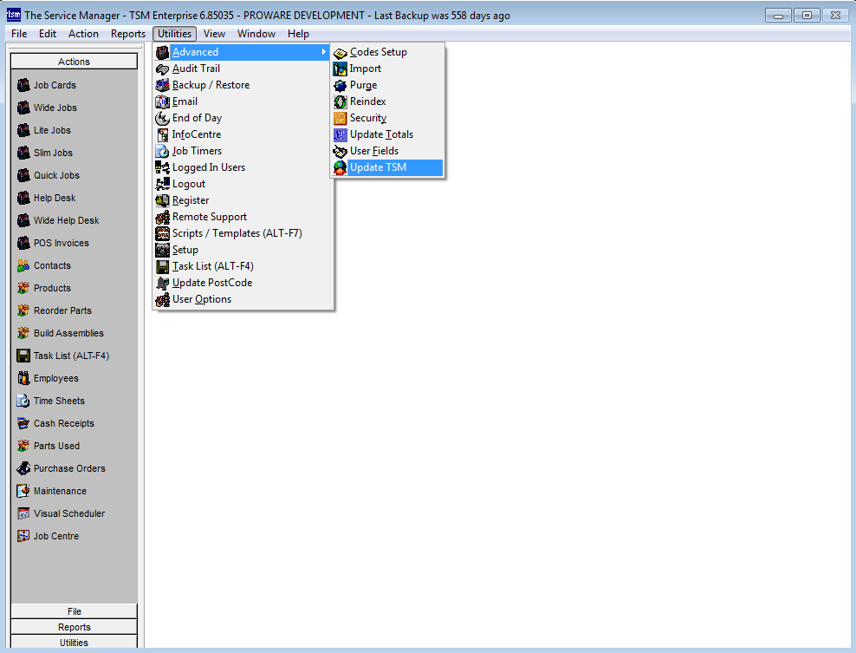Screen dimensions: 856x653
Task: Open Job Timers via its clock icon
Action: point(163,151)
